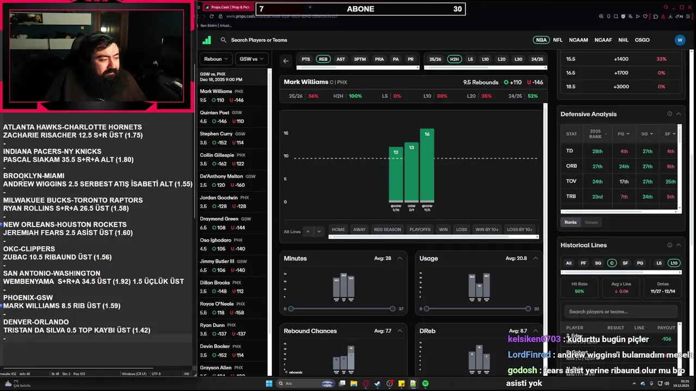Open Steam from taskbar
This screenshot has height=391, width=696.
(x=377, y=383)
